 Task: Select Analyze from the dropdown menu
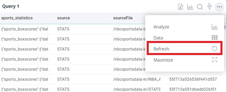click(x=161, y=27)
